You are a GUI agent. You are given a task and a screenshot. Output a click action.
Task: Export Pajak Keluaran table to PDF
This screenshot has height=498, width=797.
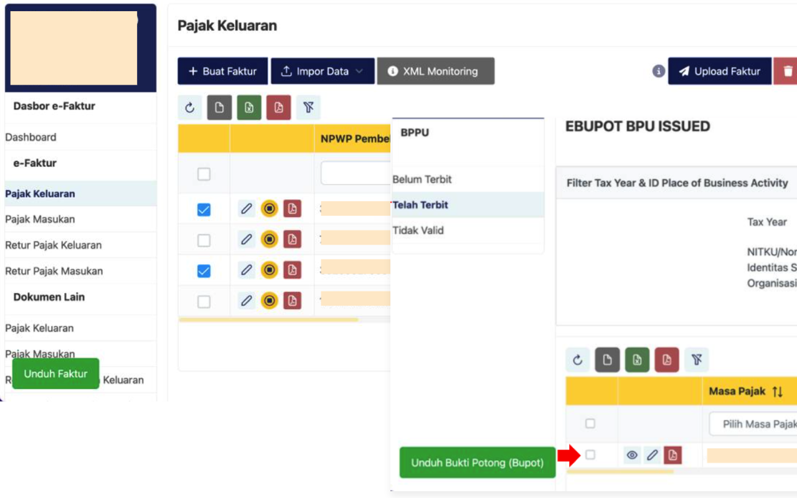point(278,108)
